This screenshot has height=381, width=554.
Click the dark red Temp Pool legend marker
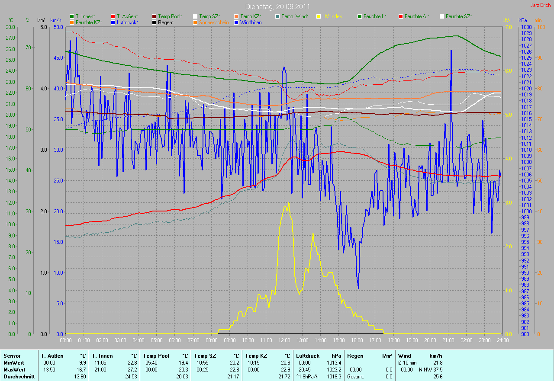click(154, 16)
